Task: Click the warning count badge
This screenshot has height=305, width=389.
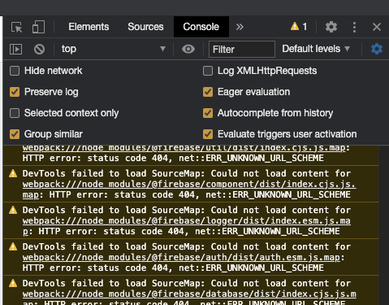Action: tap(299, 27)
